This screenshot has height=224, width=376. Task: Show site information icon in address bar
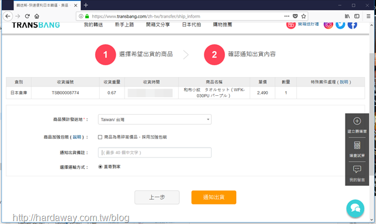[81, 16]
